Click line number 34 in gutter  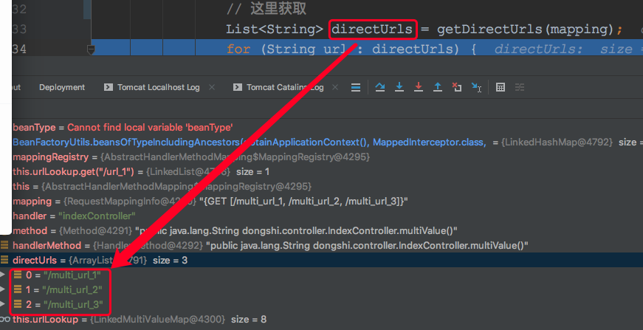pyautogui.click(x=19, y=49)
